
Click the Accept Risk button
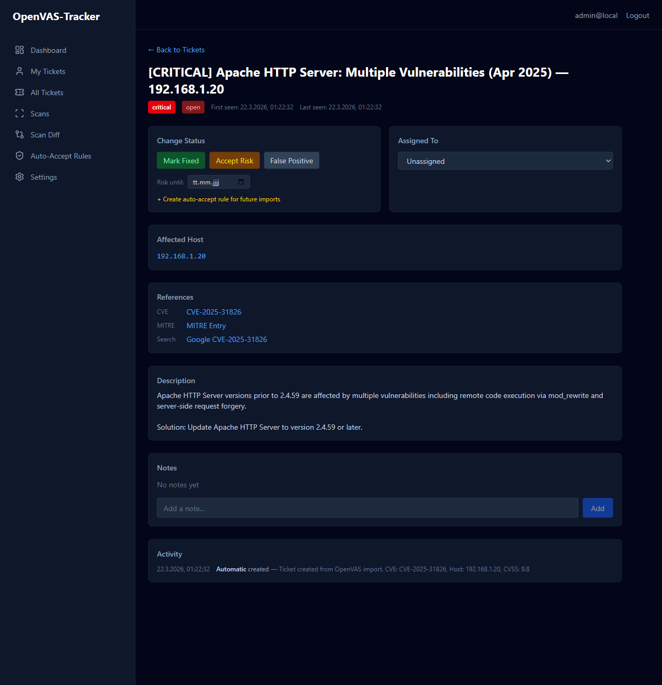pos(234,161)
